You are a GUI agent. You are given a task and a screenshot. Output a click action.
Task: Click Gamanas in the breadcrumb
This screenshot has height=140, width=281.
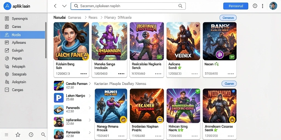[x=75, y=17]
